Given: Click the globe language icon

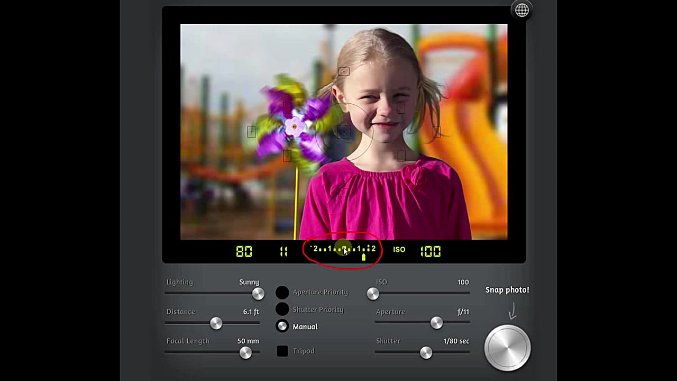Looking at the screenshot, I should tap(522, 11).
